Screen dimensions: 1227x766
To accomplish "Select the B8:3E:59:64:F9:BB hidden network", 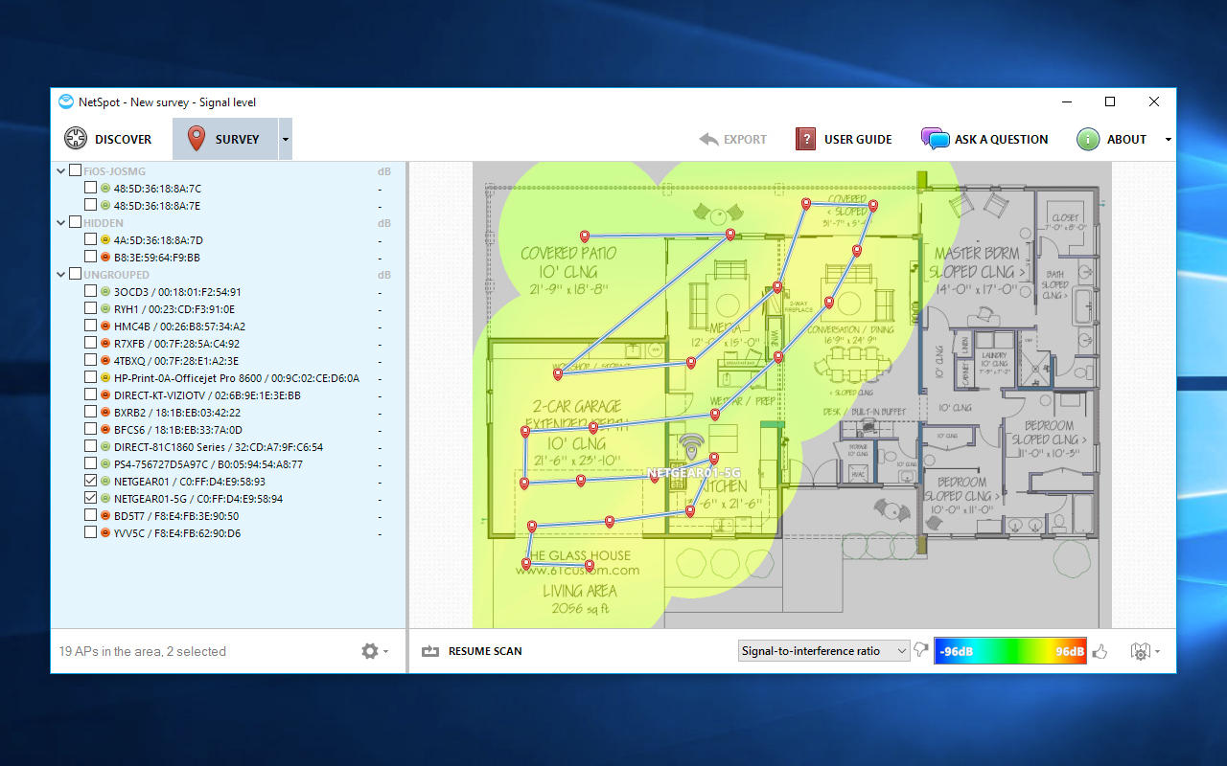I will (x=228, y=258).
